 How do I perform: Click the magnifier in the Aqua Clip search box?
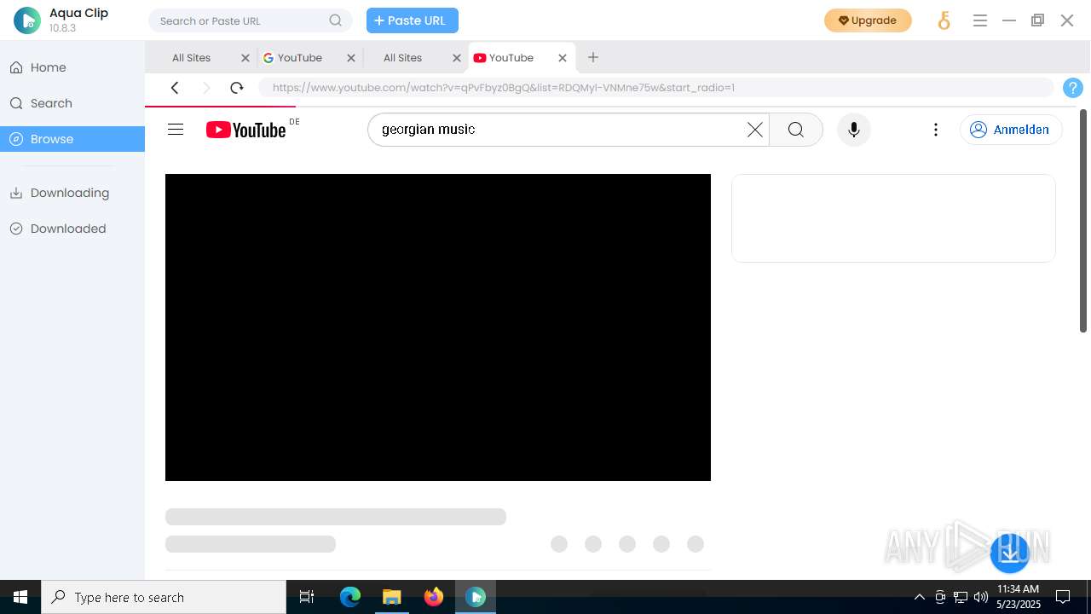click(336, 20)
